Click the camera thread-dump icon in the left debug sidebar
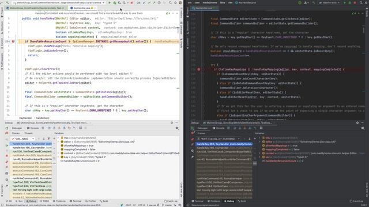The image size is (369, 207). [7, 174]
